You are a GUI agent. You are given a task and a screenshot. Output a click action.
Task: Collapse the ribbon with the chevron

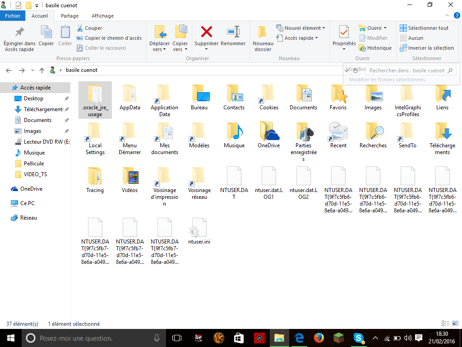(x=447, y=16)
